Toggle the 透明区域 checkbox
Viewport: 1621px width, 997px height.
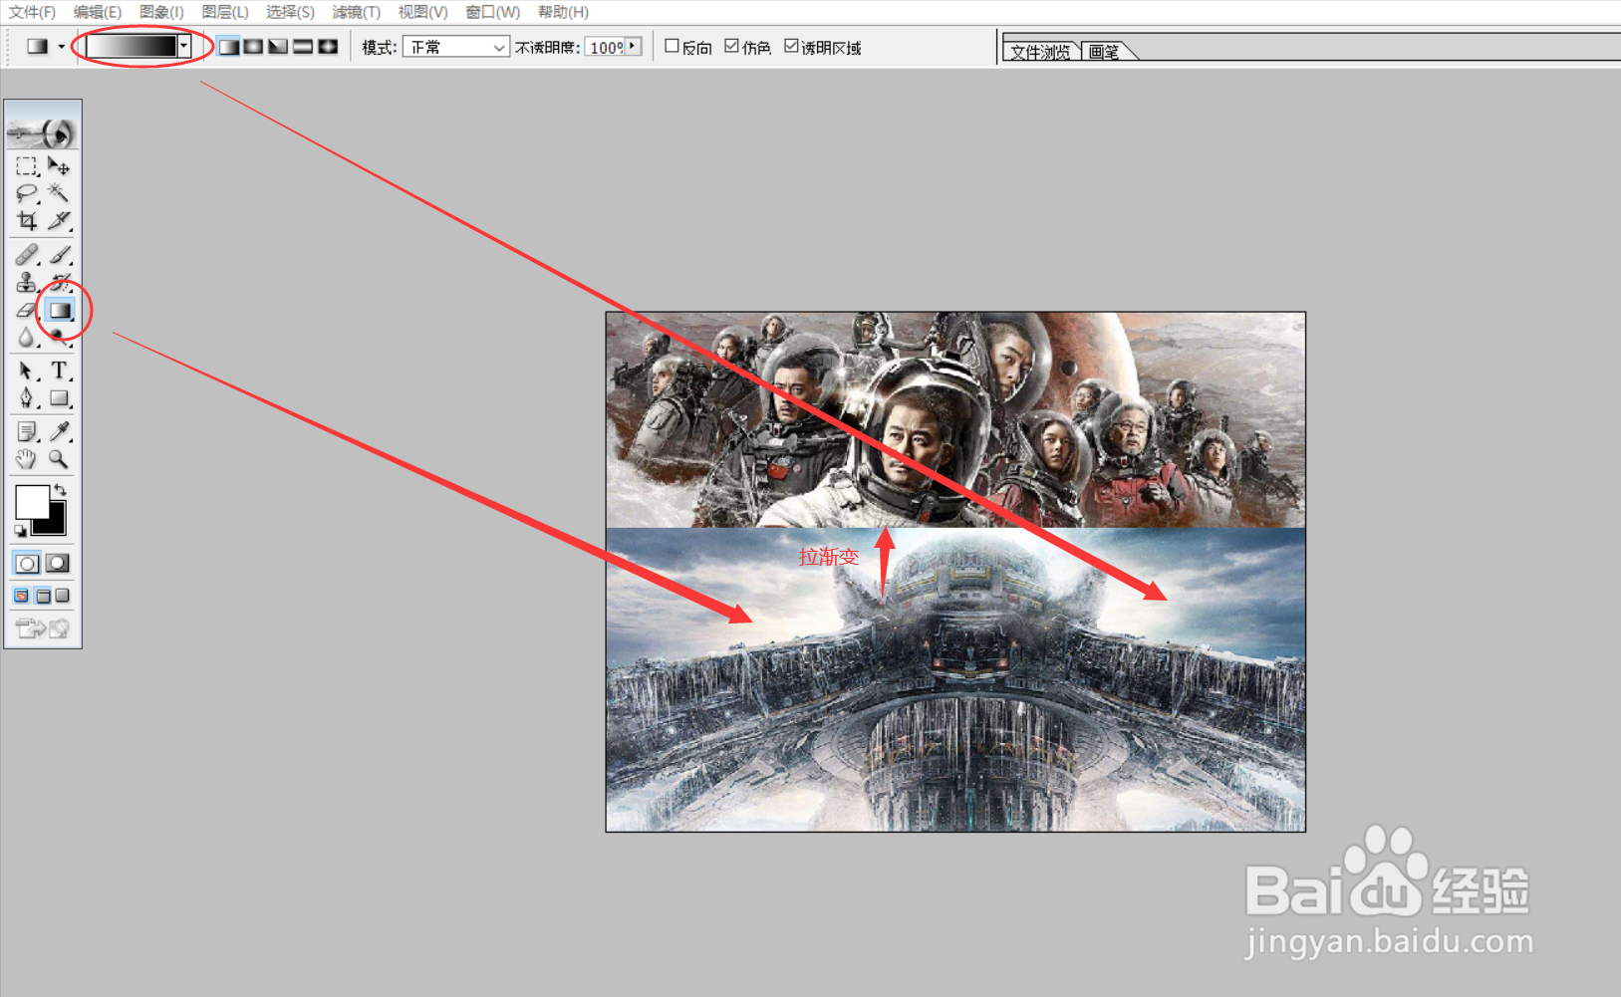point(791,46)
